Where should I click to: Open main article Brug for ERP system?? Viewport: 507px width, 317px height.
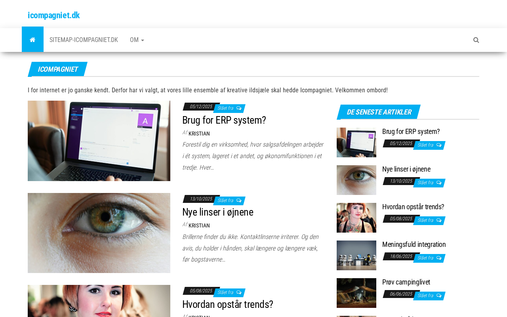pyautogui.click(x=224, y=120)
